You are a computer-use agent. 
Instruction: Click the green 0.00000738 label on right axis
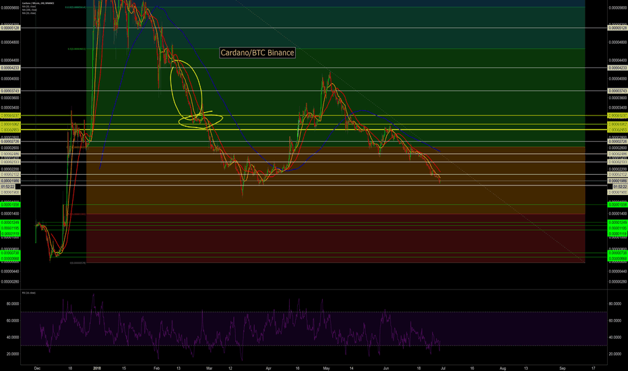coord(618,253)
